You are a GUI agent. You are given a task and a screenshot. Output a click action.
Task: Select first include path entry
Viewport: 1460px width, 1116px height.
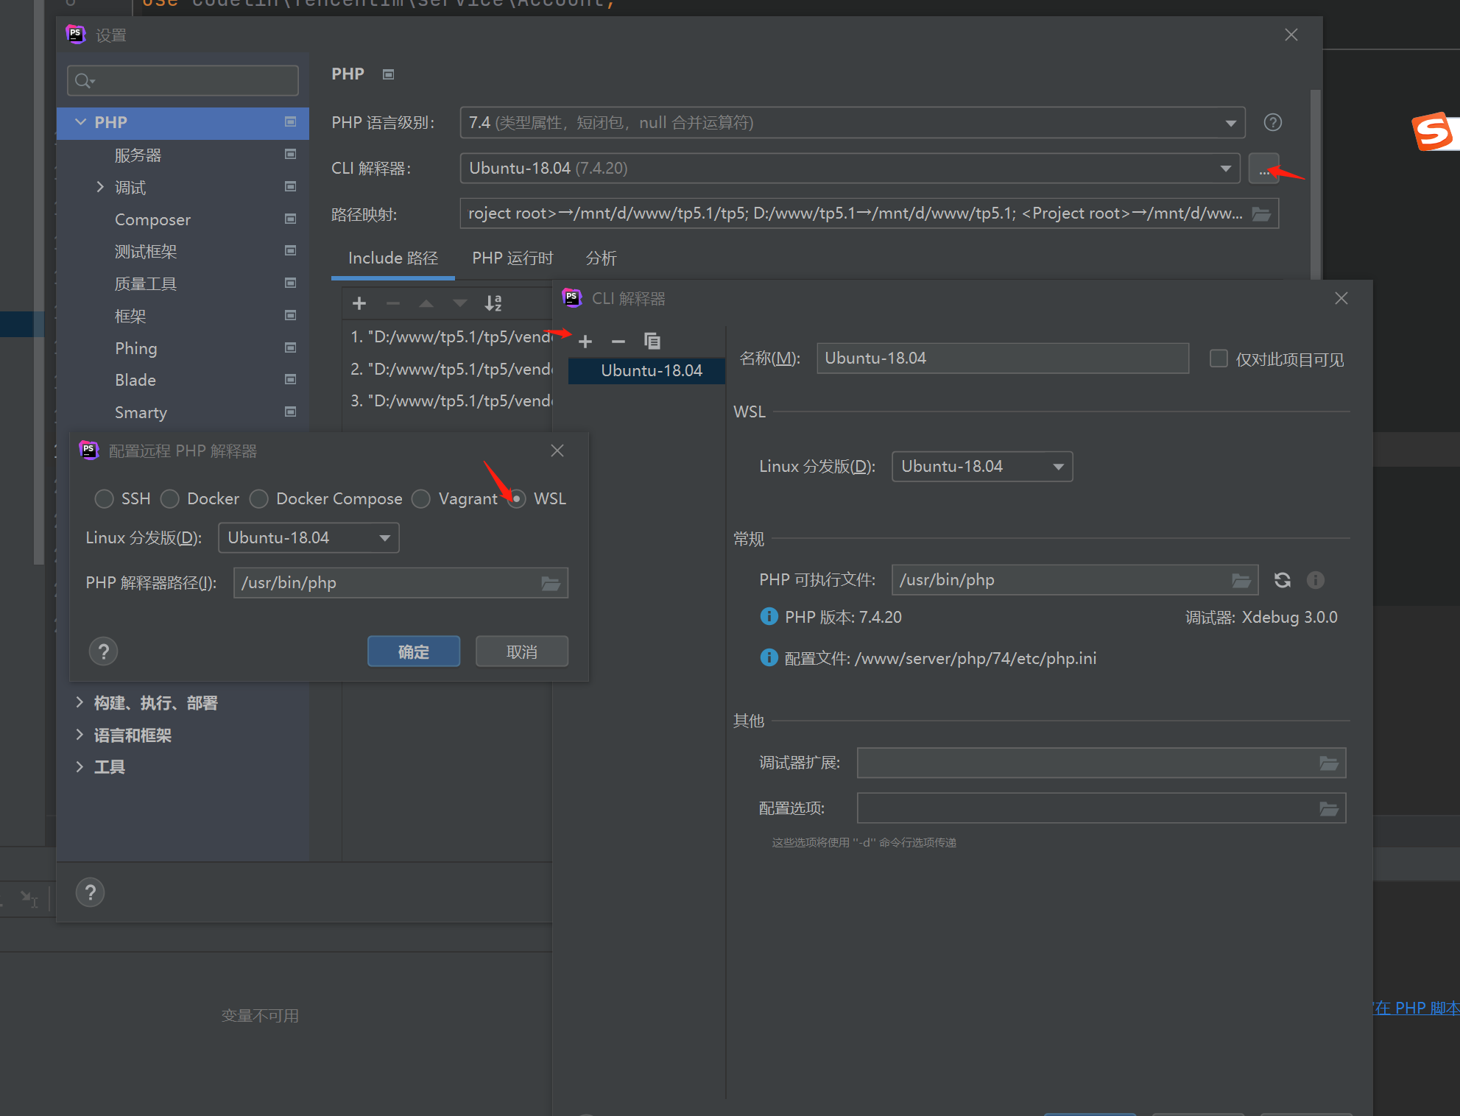tap(451, 337)
